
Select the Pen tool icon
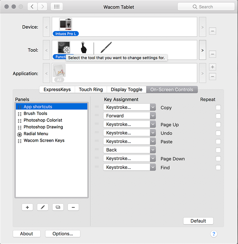click(x=106, y=47)
